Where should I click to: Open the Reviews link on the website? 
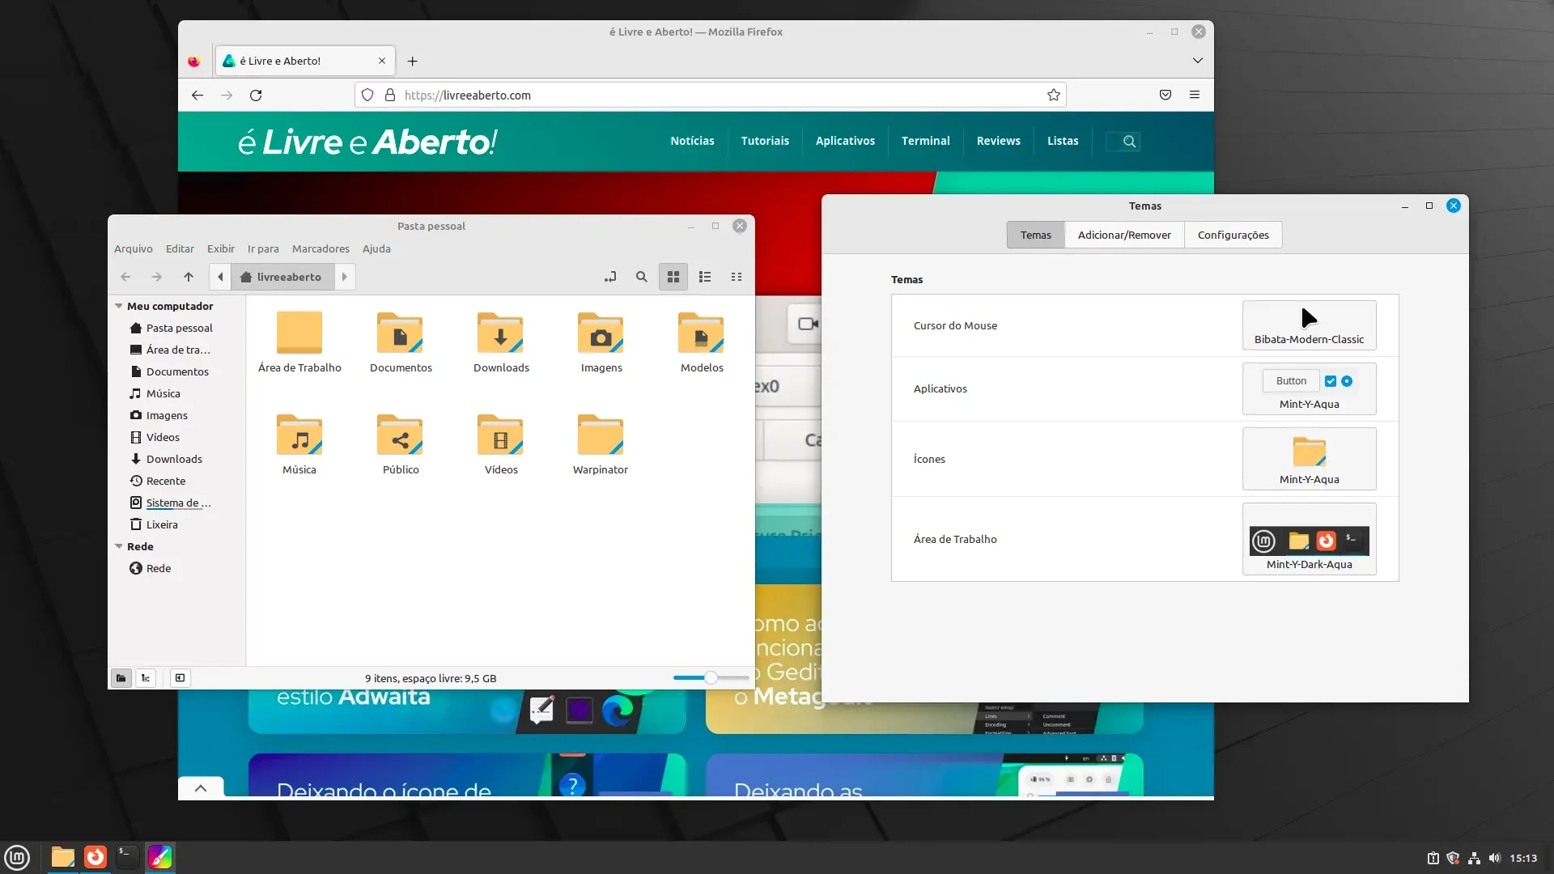click(x=998, y=142)
